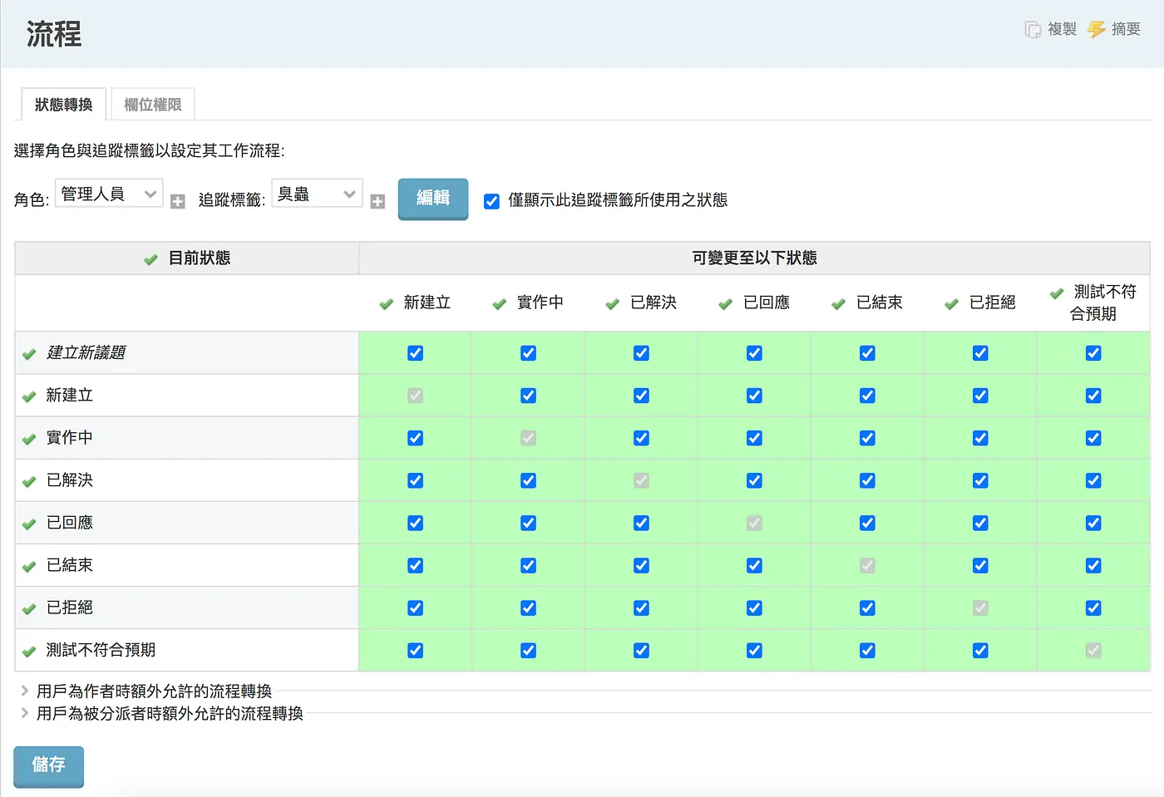This screenshot has width=1164, height=797.
Task: Click the 複製 copy icon
Action: pyautogui.click(x=1033, y=30)
